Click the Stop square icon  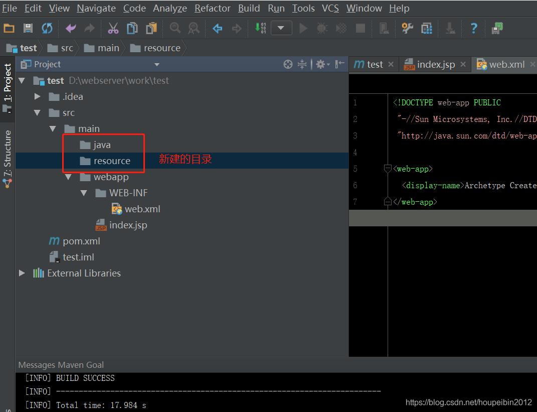pos(361,28)
